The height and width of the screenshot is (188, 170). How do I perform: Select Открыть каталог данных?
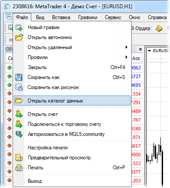point(72,101)
